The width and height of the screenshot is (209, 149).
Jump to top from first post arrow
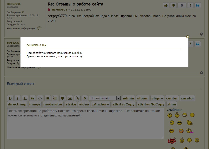coord(202,34)
